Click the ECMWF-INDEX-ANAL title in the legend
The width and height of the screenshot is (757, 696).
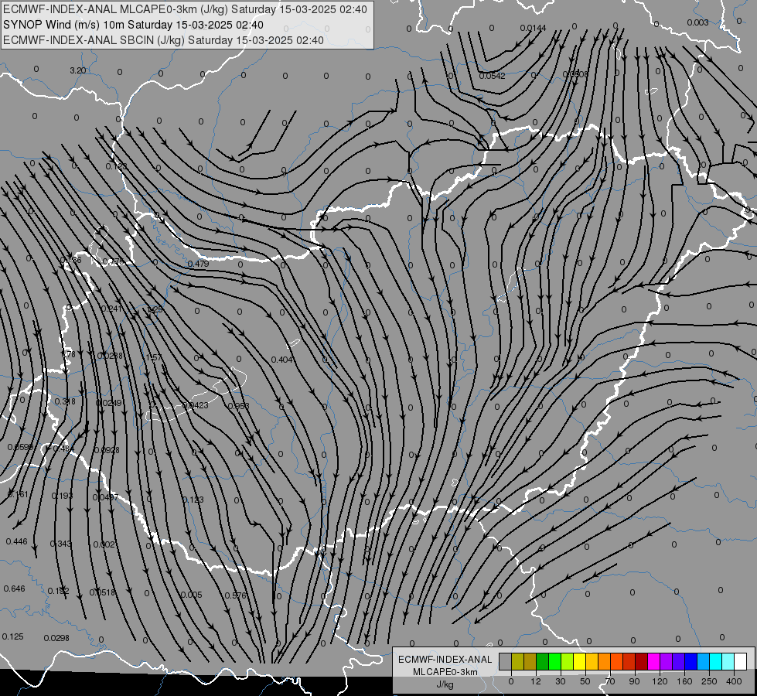(x=445, y=660)
